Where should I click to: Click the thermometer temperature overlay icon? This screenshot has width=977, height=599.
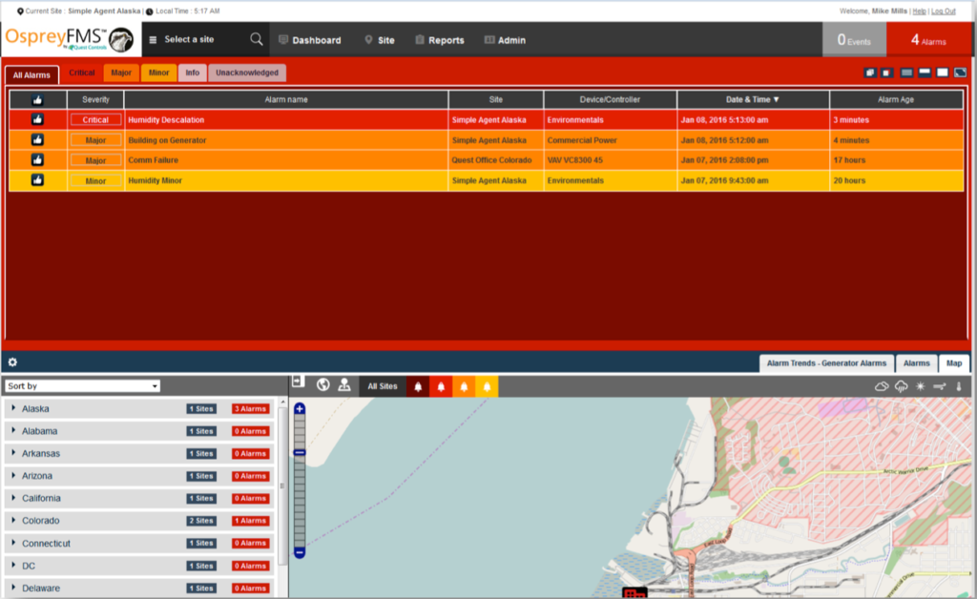click(x=959, y=386)
